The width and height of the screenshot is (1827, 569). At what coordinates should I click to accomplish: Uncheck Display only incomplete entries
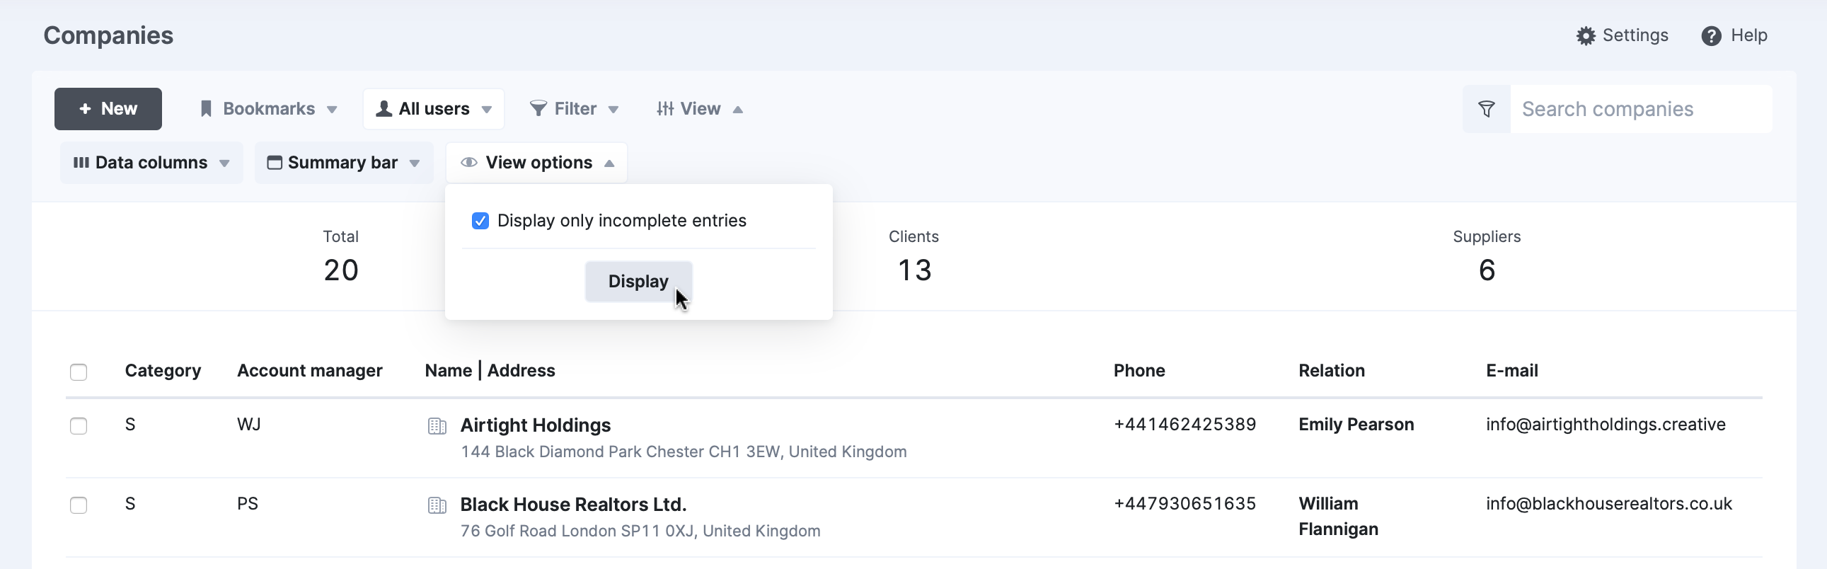[480, 221]
